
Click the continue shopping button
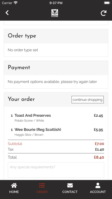pos(87,100)
